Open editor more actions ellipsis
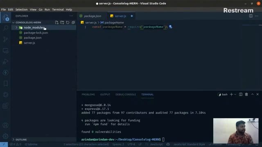The width and height of the screenshot is (262, 147). click(257, 16)
